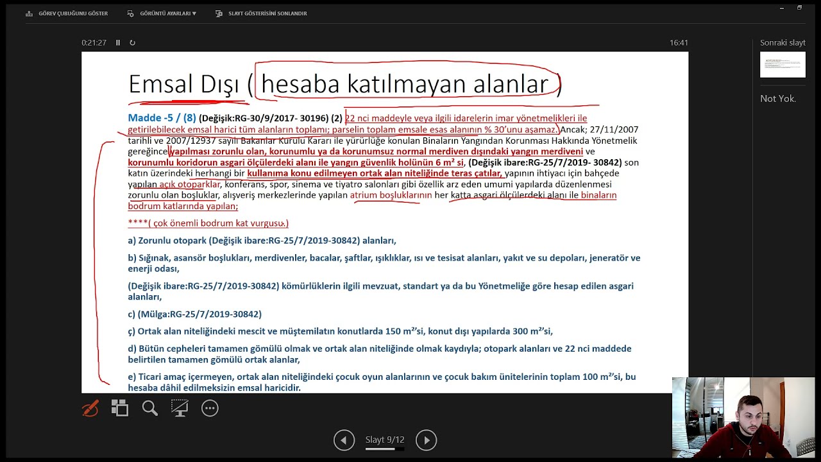Click next slide thumbnail preview
This screenshot has height=462, width=821.
783,65
